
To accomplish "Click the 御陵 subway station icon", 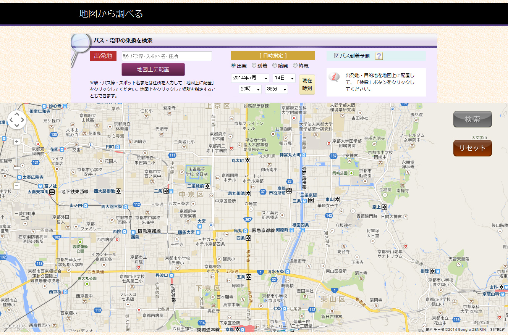I will (432, 271).
